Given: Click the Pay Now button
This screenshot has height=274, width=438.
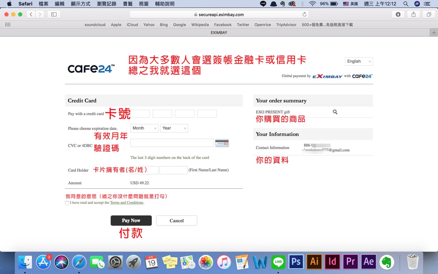Looking at the screenshot, I should [x=131, y=221].
